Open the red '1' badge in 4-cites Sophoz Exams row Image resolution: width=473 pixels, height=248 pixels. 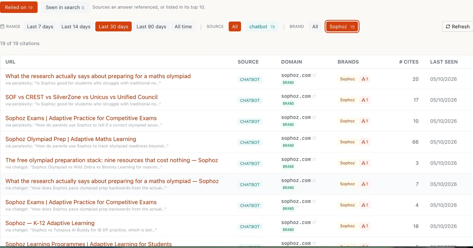click(x=365, y=205)
